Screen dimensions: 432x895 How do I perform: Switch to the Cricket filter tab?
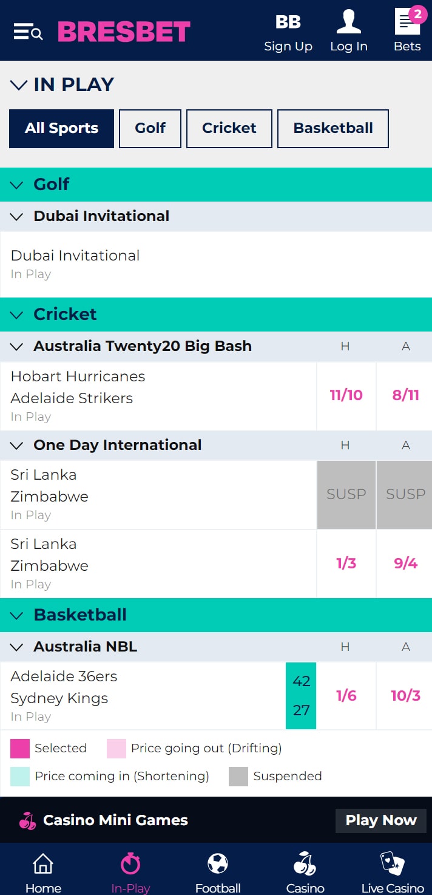229,129
